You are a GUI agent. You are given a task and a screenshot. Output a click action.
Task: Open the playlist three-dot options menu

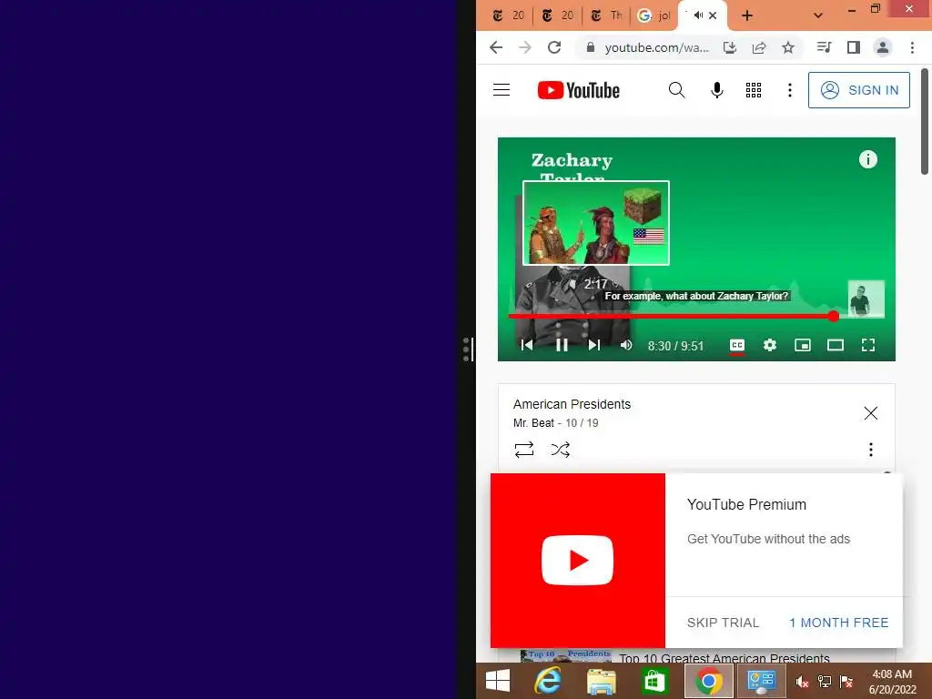(x=870, y=450)
